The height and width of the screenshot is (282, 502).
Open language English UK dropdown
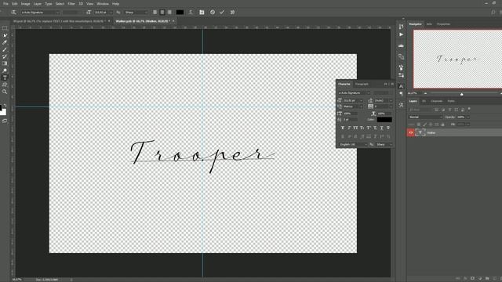pos(353,144)
